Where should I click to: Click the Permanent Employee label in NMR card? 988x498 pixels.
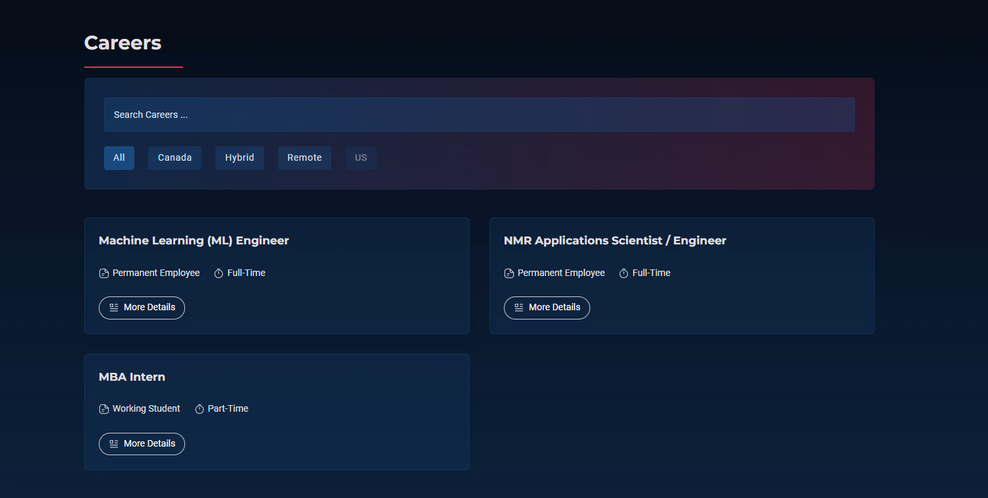point(561,273)
